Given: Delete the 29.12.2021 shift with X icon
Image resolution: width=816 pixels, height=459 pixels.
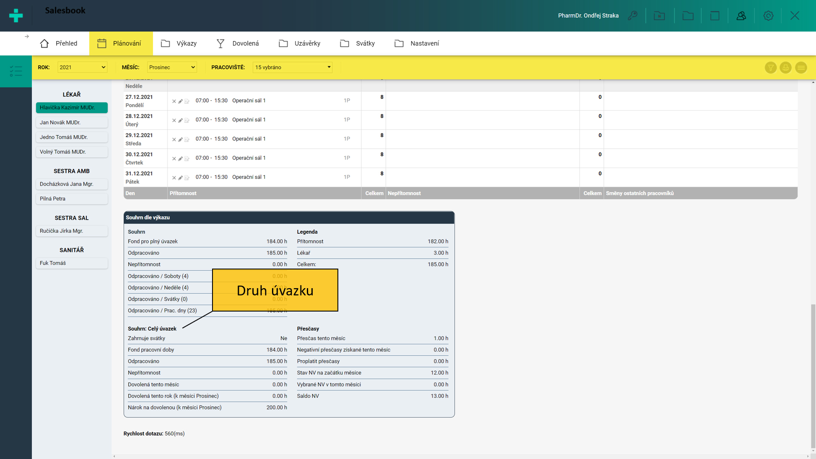Looking at the screenshot, I should click(174, 139).
